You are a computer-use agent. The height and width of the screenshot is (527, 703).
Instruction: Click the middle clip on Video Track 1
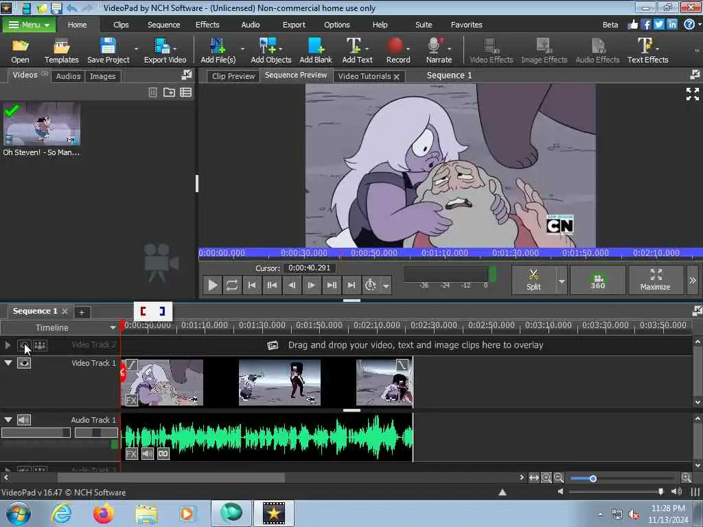280,382
